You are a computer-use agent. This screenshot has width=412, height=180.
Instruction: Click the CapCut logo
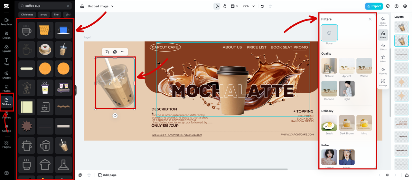pos(6,6)
